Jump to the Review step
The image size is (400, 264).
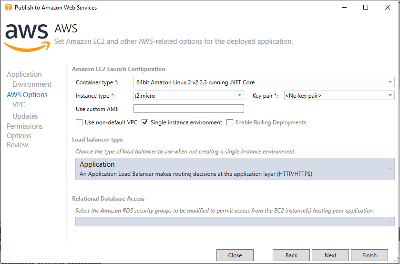click(x=18, y=145)
